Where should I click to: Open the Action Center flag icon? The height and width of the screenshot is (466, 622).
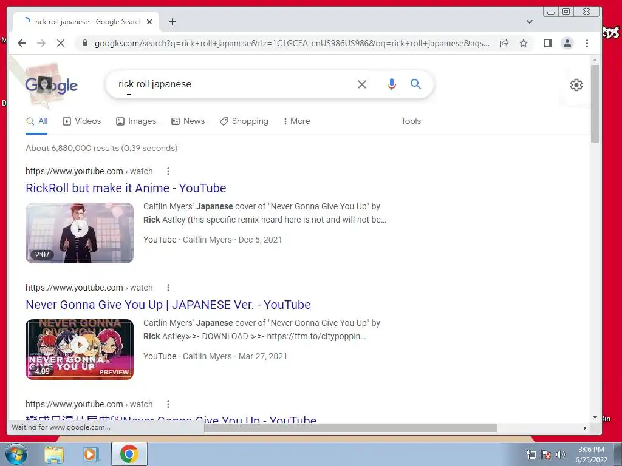point(546,454)
